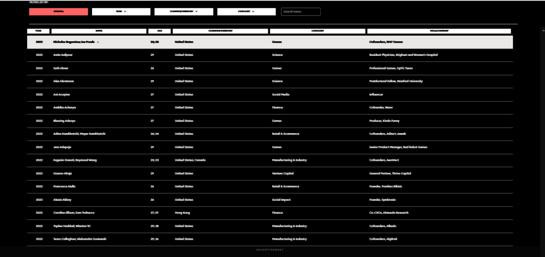The image size is (545, 257).
Task: Collapse the chevron beside the first highlighted name
Action: (x=98, y=42)
